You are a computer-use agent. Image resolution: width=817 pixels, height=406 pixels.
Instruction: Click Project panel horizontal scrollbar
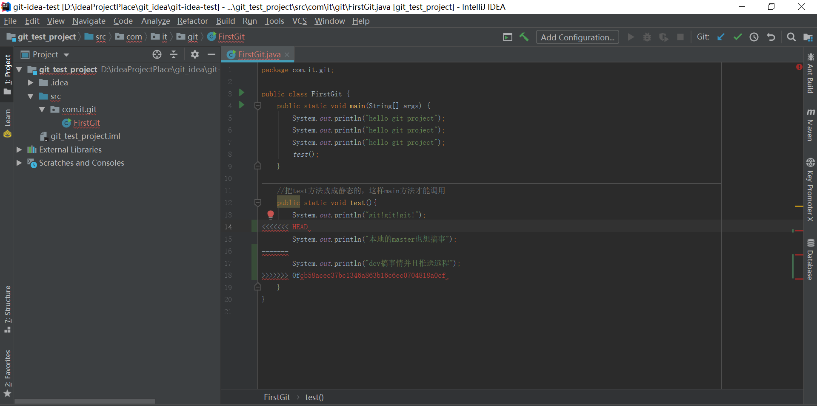(x=85, y=401)
